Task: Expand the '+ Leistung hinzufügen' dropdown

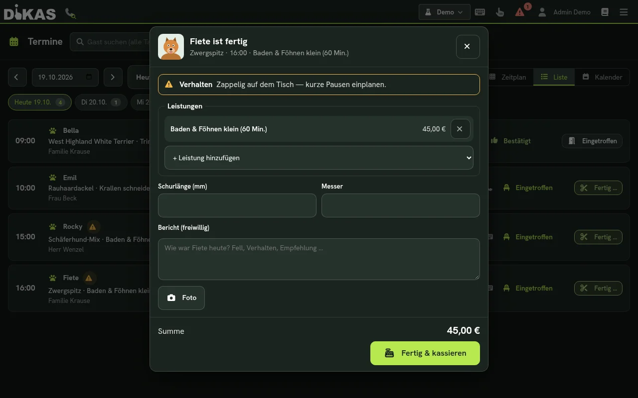Action: click(319, 158)
